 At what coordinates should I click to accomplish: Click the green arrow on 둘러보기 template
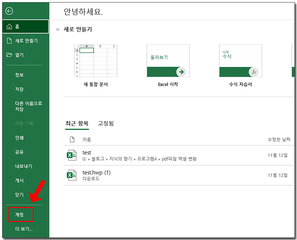coord(181,72)
